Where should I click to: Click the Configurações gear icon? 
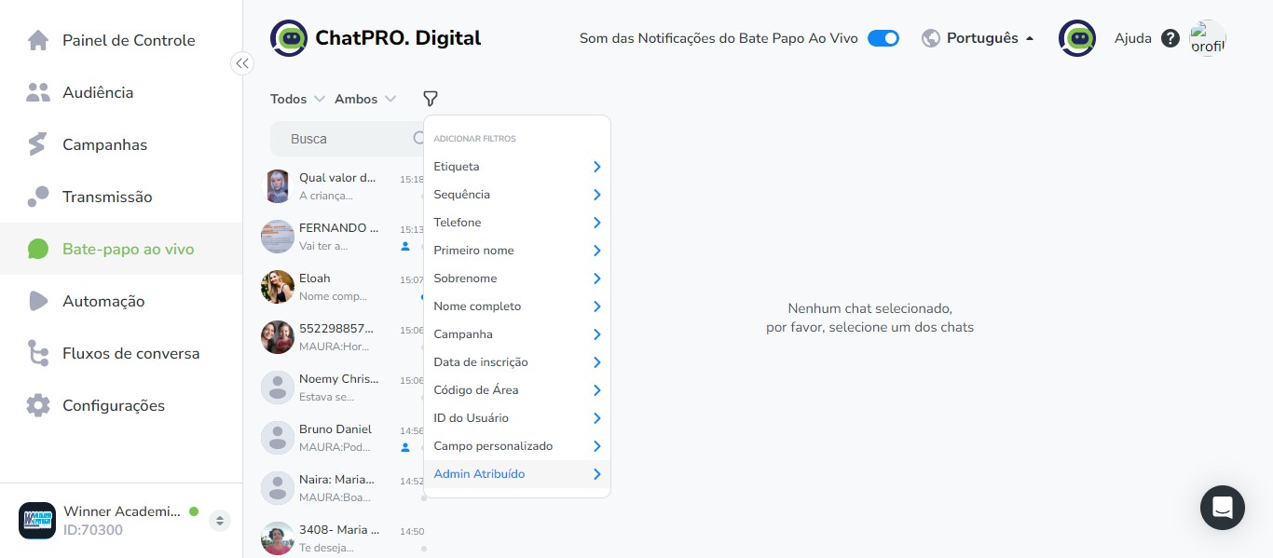[38, 405]
